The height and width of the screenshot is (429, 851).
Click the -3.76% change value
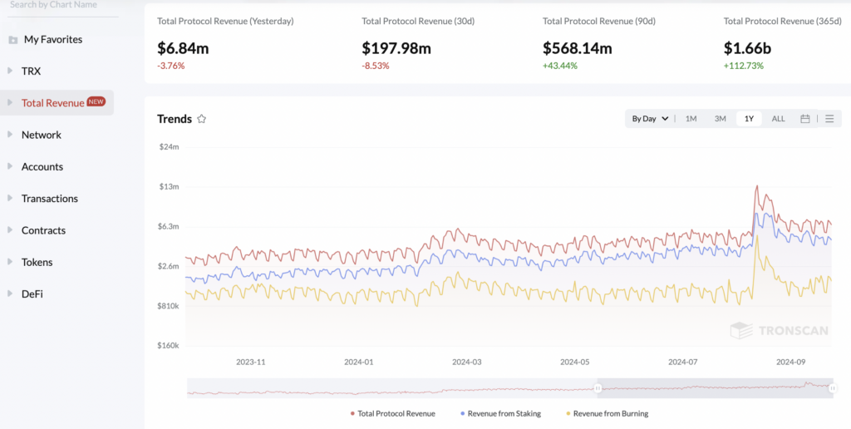click(x=171, y=66)
